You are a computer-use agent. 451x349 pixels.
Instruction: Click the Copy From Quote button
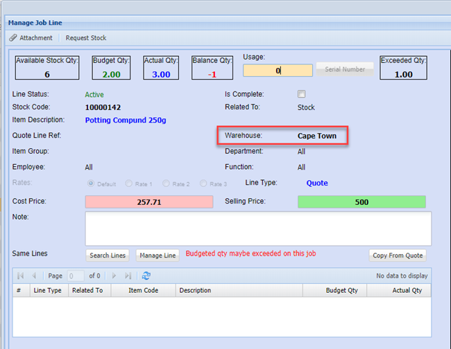(x=398, y=256)
